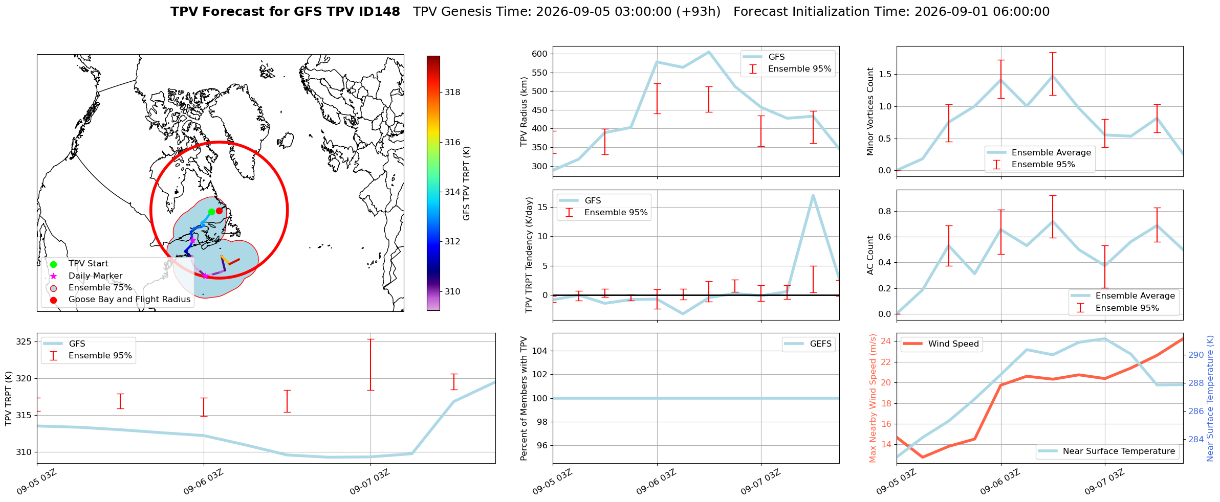
Task: Click the 'TPV Genesis Time' title text
Action: click(567, 12)
